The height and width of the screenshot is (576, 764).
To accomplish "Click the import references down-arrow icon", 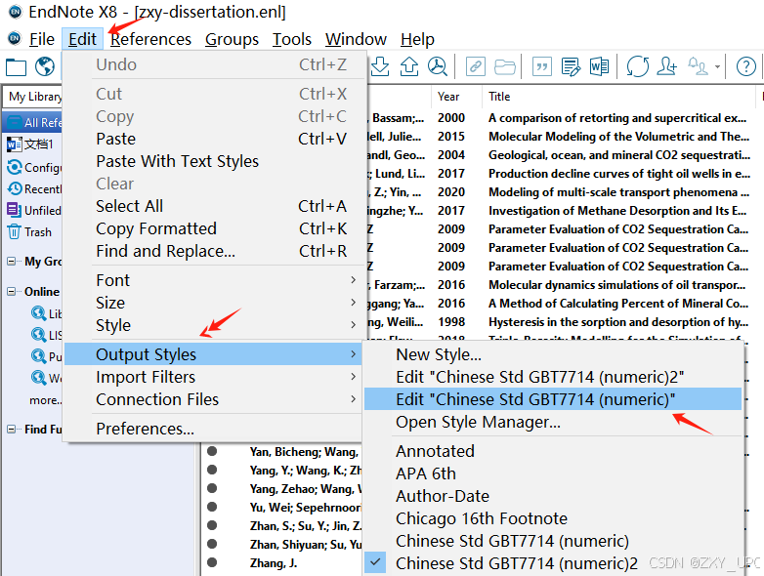I will click(x=380, y=66).
